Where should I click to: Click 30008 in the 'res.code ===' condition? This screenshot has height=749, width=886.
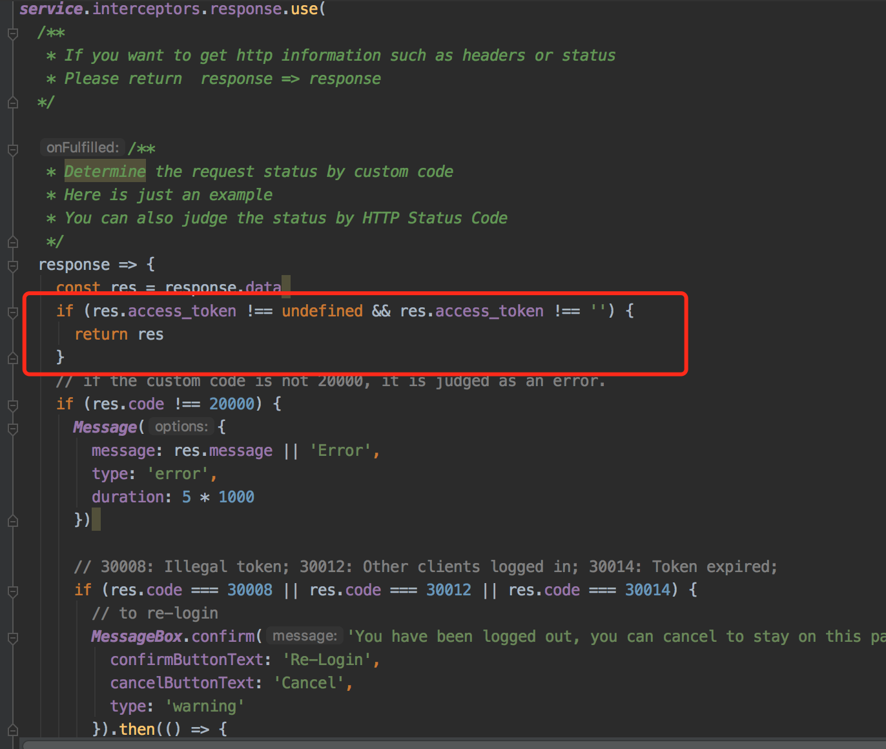(250, 590)
